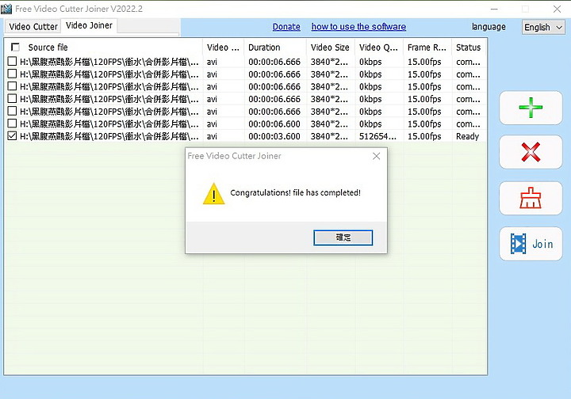
Task: Click the Source file column header
Action: [103, 47]
